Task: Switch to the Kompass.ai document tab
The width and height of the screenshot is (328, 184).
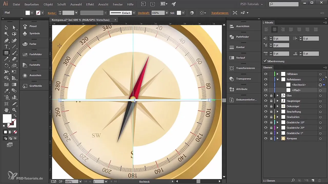Action: (80, 20)
